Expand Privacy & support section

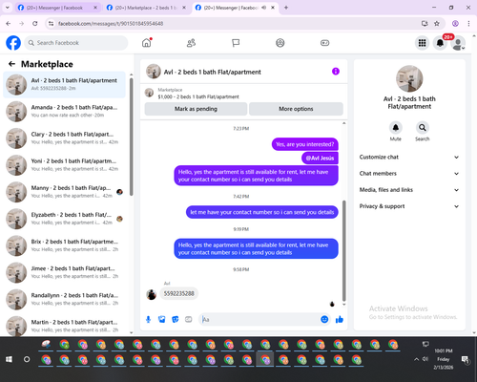click(409, 206)
